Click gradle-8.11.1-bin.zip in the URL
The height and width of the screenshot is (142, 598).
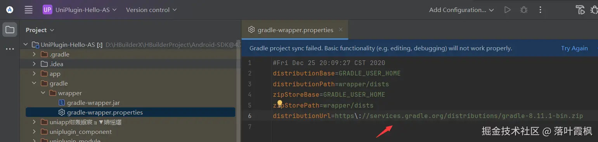click(543, 116)
